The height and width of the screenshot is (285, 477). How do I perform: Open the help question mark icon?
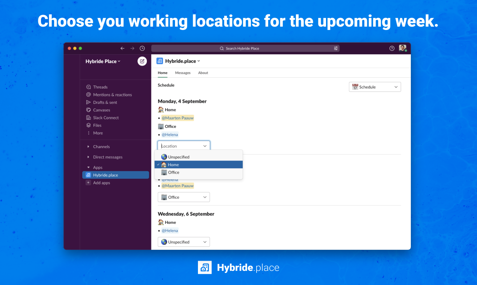pos(392,48)
